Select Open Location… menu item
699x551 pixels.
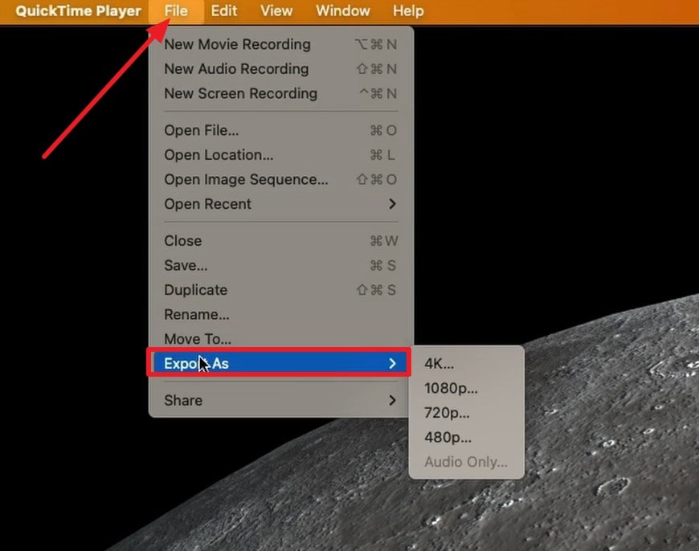pyautogui.click(x=281, y=155)
